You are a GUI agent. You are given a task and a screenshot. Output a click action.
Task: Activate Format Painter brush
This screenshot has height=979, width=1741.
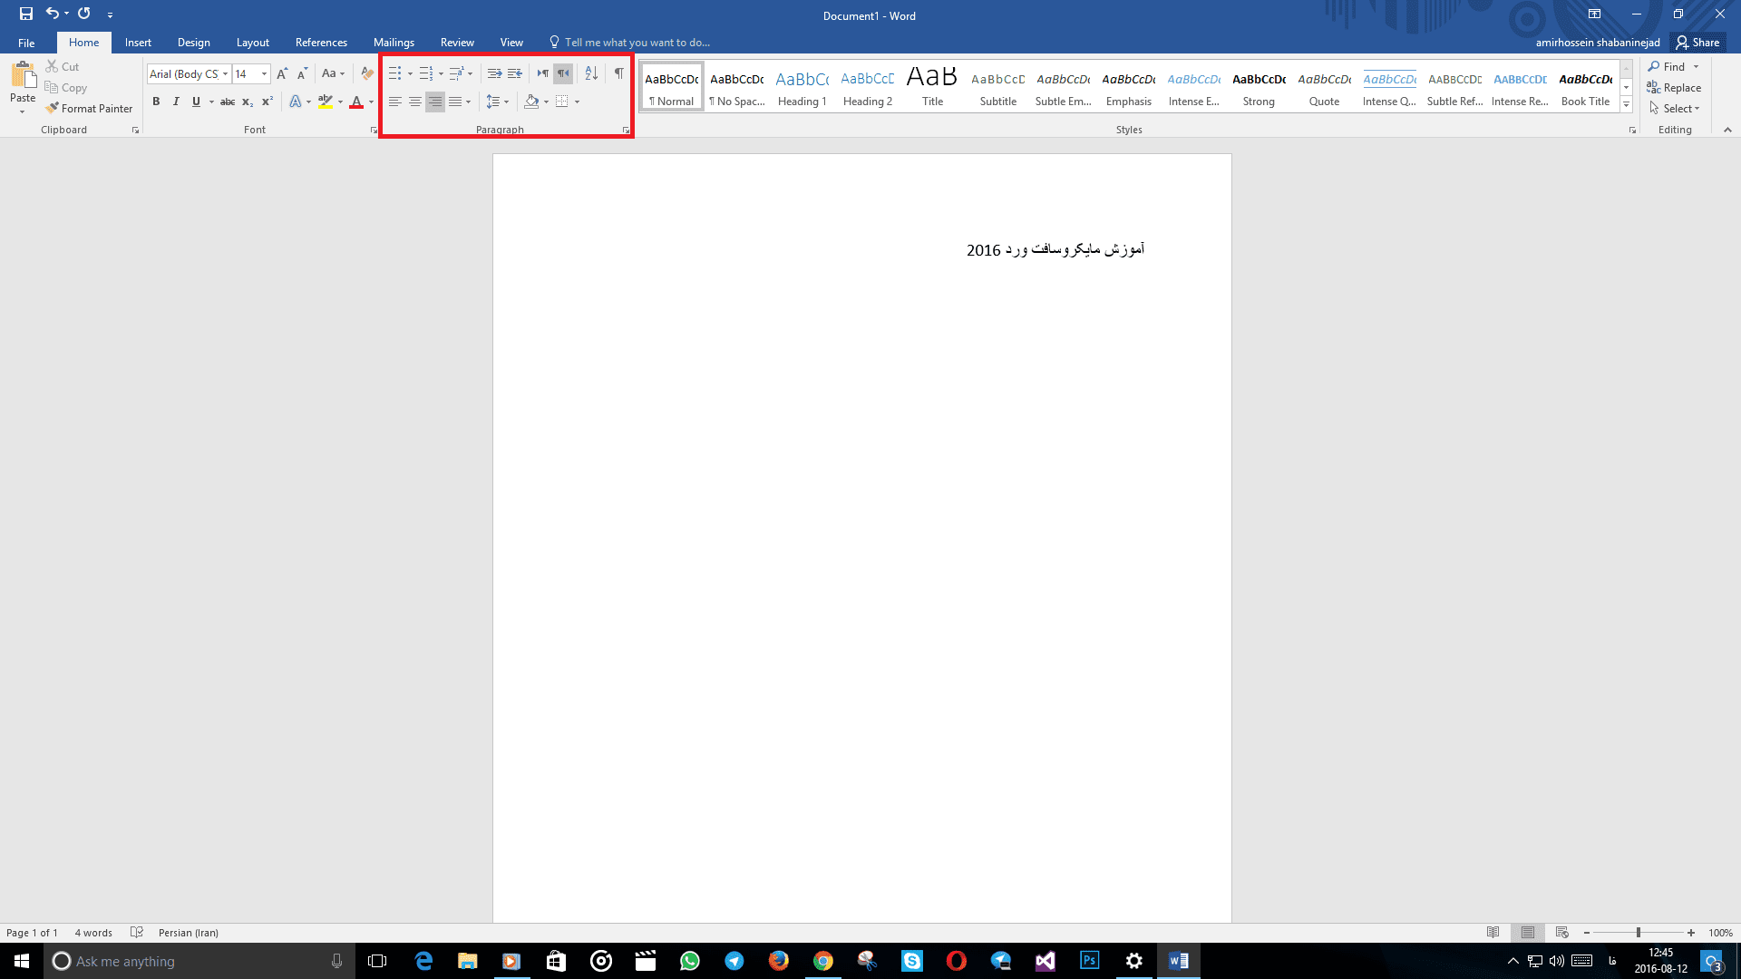point(89,108)
